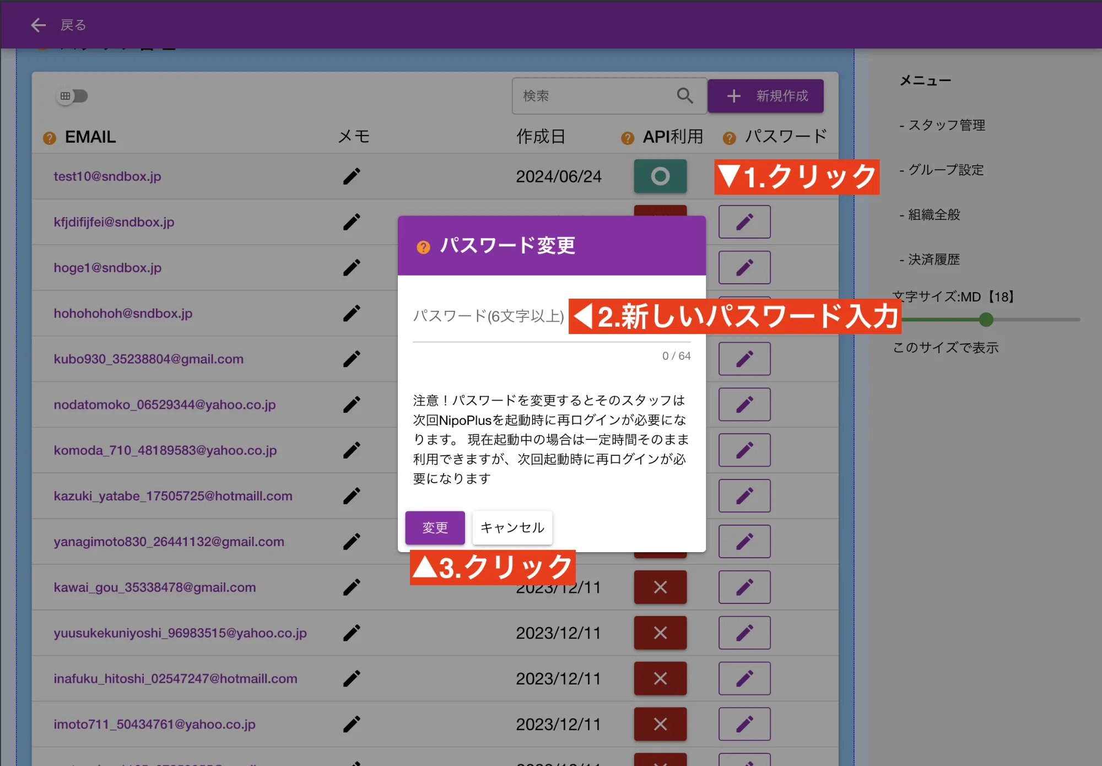
Task: Click the back arrow in the purple header
Action: click(x=37, y=25)
